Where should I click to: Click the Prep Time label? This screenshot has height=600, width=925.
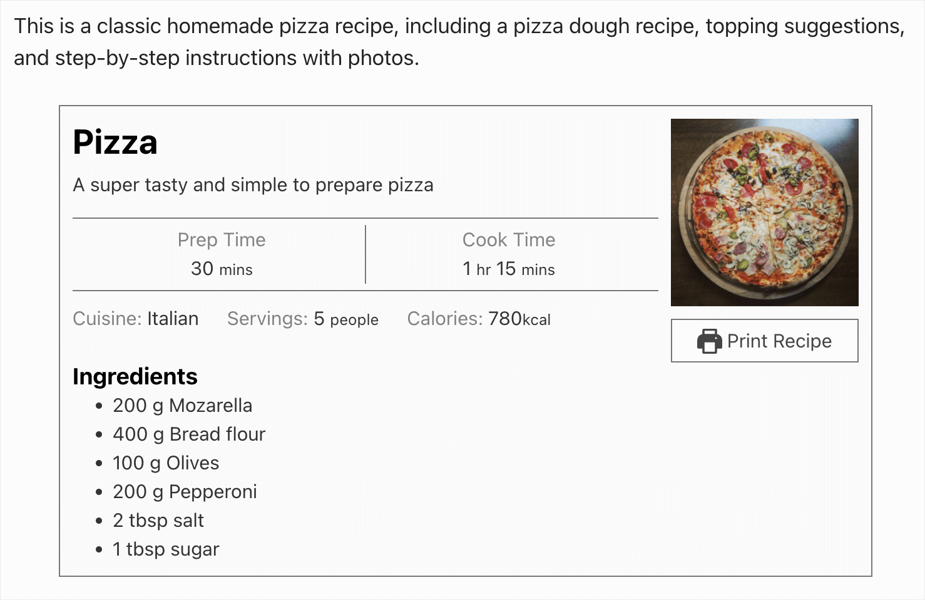click(222, 239)
